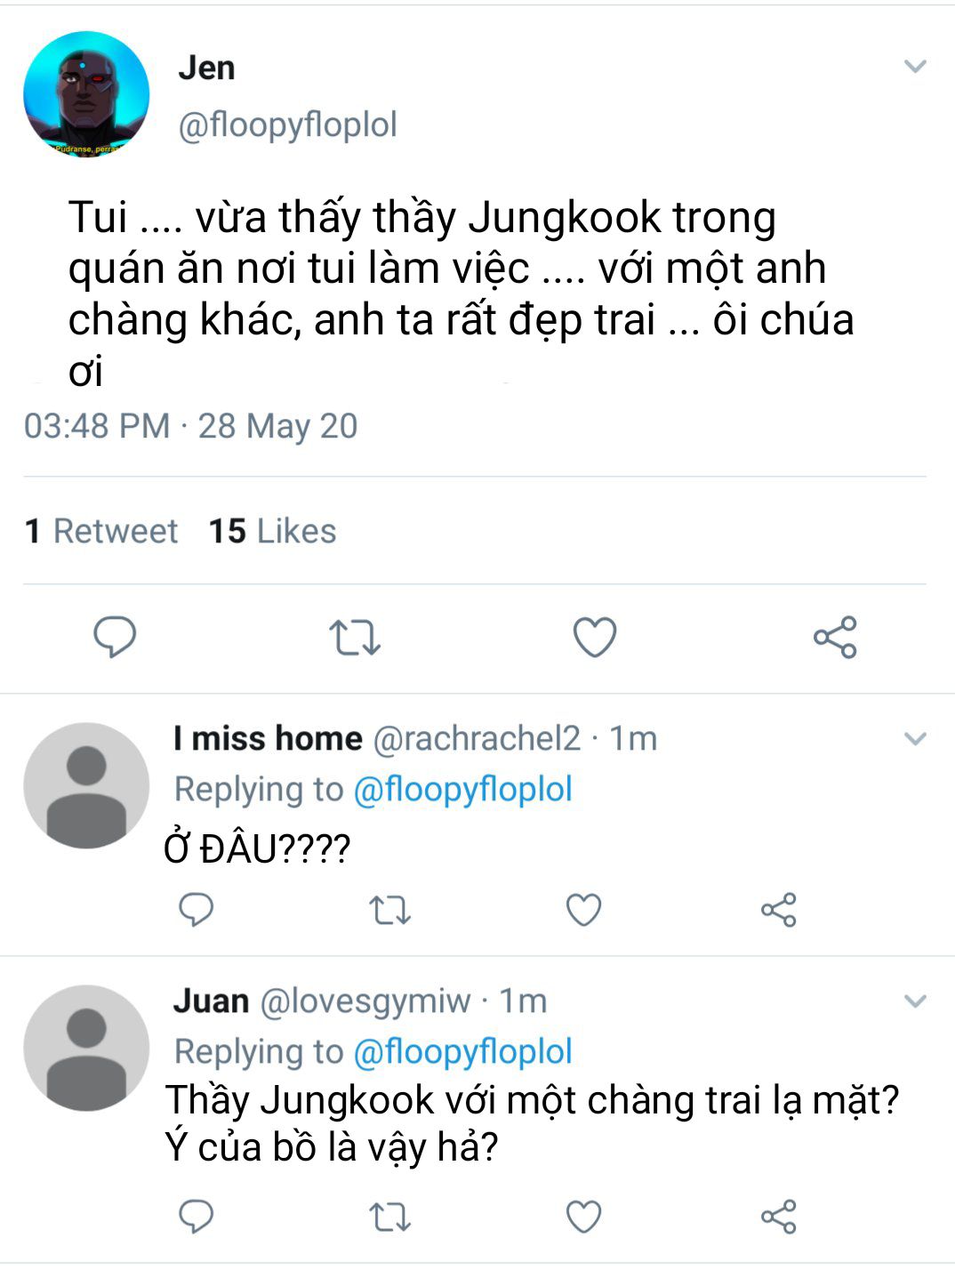This screenshot has height=1278, width=955.
Task: Reply to Jen's main tweet
Action: pos(115,637)
